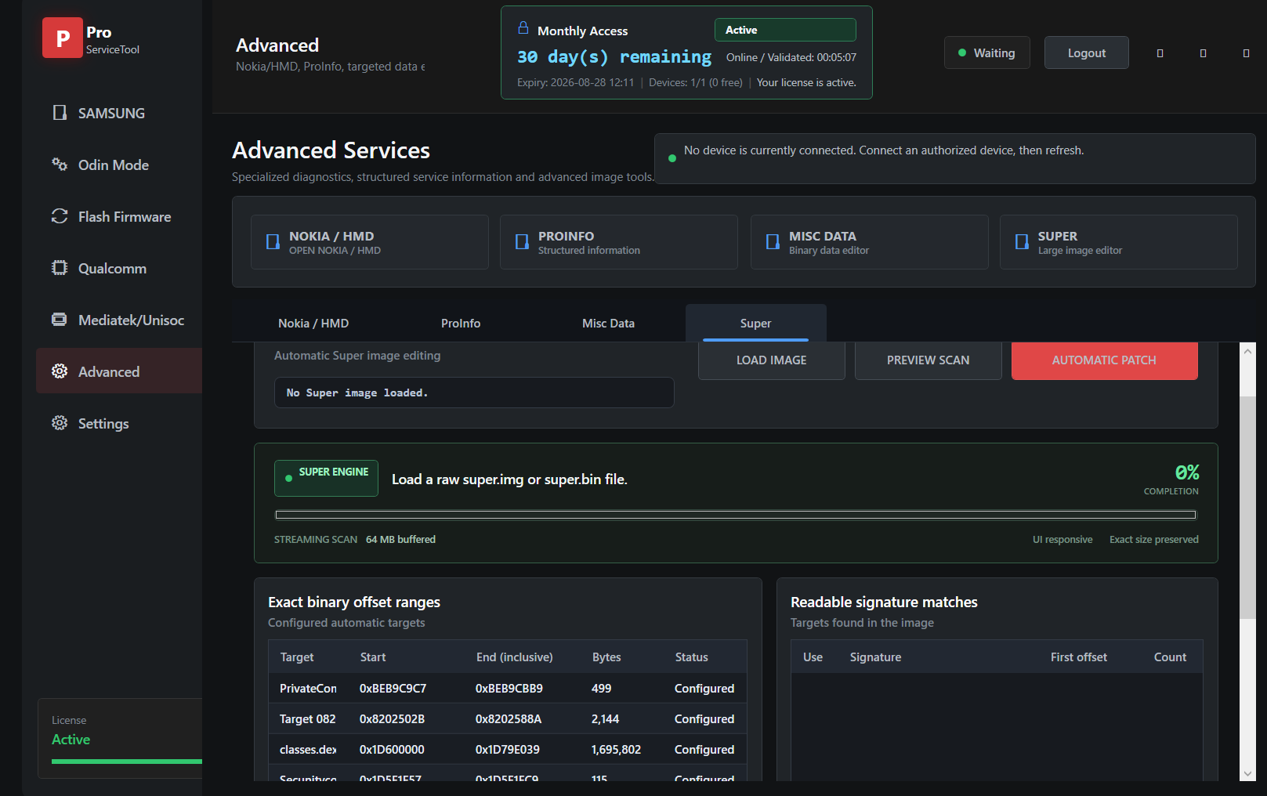Click the SUPER card icon
The image size is (1267, 796).
click(1022, 242)
